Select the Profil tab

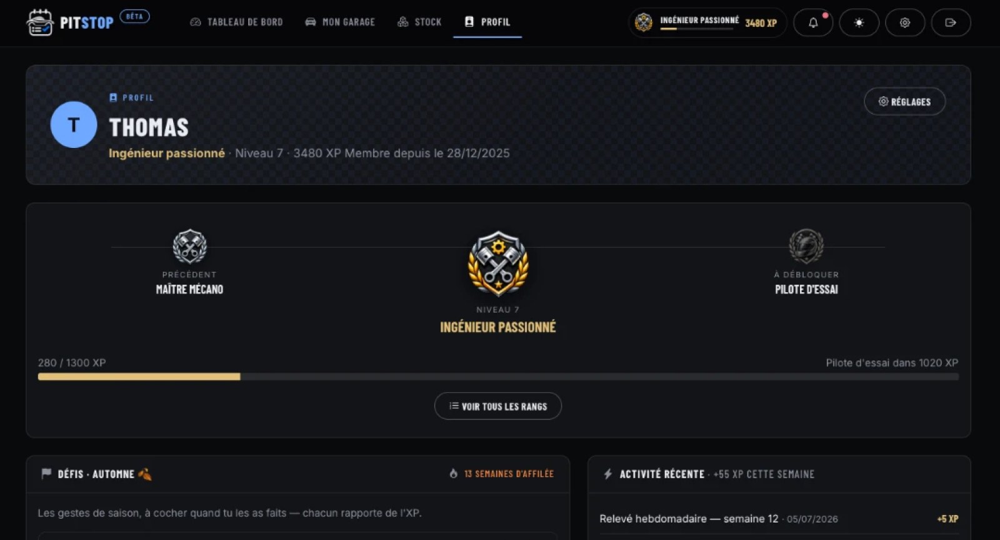pos(487,22)
